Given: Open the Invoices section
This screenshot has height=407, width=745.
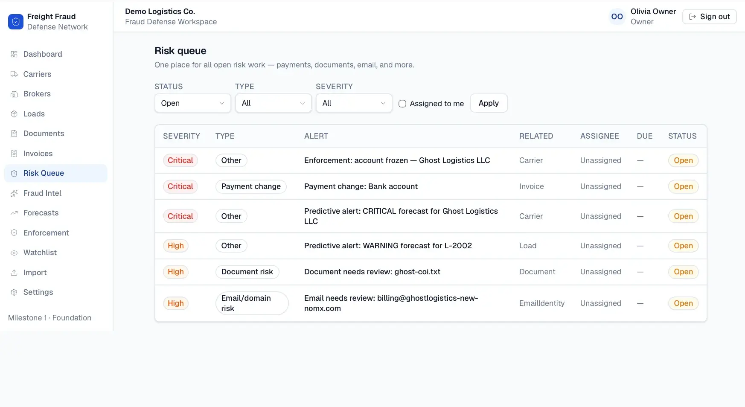Looking at the screenshot, I should pos(56,154).
